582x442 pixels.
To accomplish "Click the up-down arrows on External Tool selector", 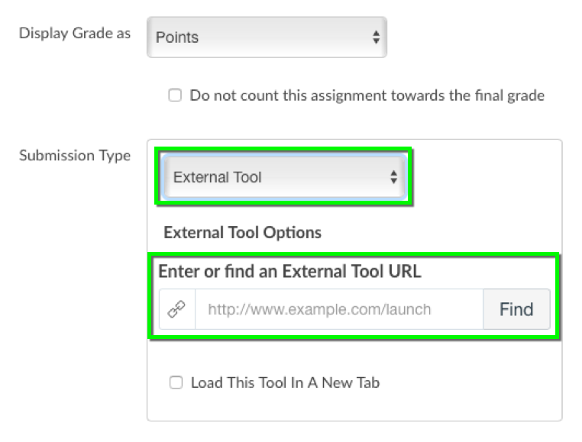I will (394, 177).
